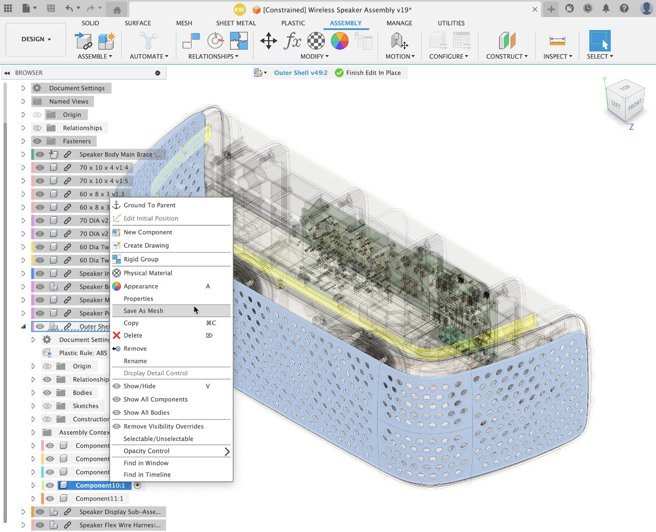Click the Physical Material checkered sphere icon
656x532 pixels.
coord(316,41)
